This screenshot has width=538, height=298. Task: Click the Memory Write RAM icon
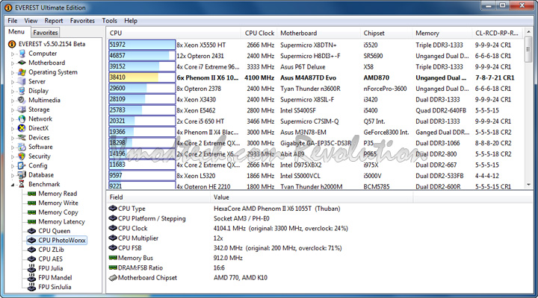coord(32,203)
